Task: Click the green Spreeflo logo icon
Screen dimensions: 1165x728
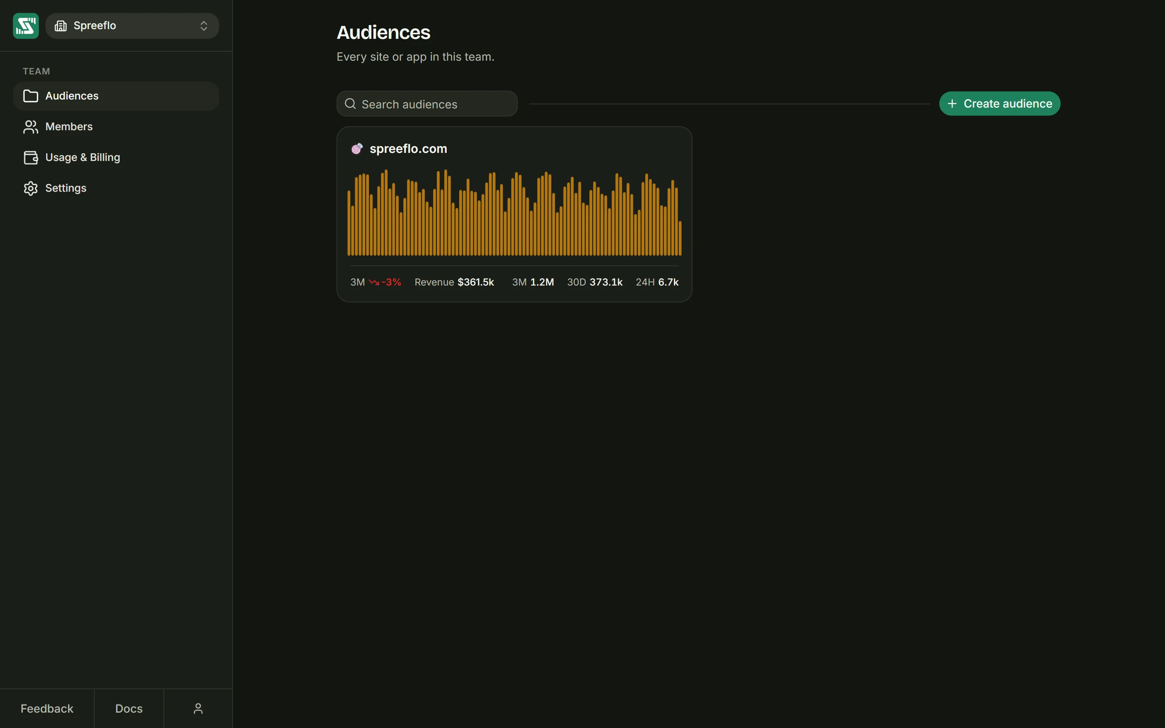Action: point(25,25)
